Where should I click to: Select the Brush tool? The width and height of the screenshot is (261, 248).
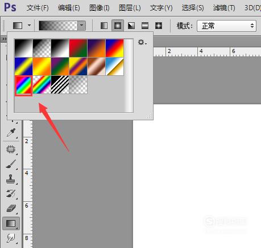11,164
